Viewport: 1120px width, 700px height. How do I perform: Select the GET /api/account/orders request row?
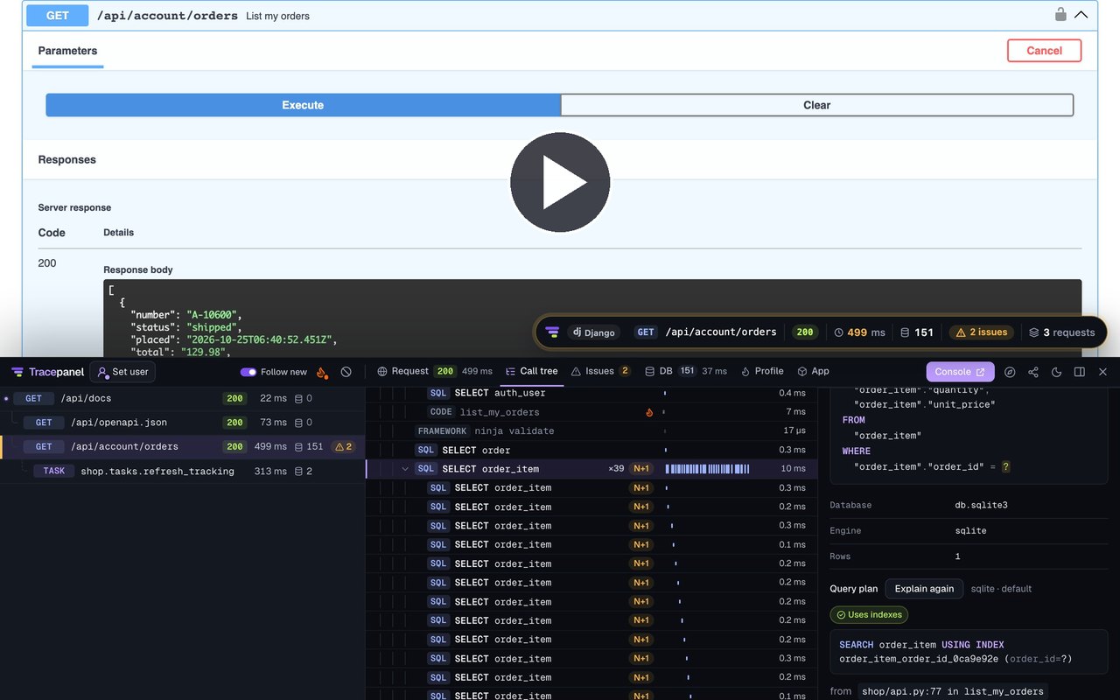(x=182, y=446)
